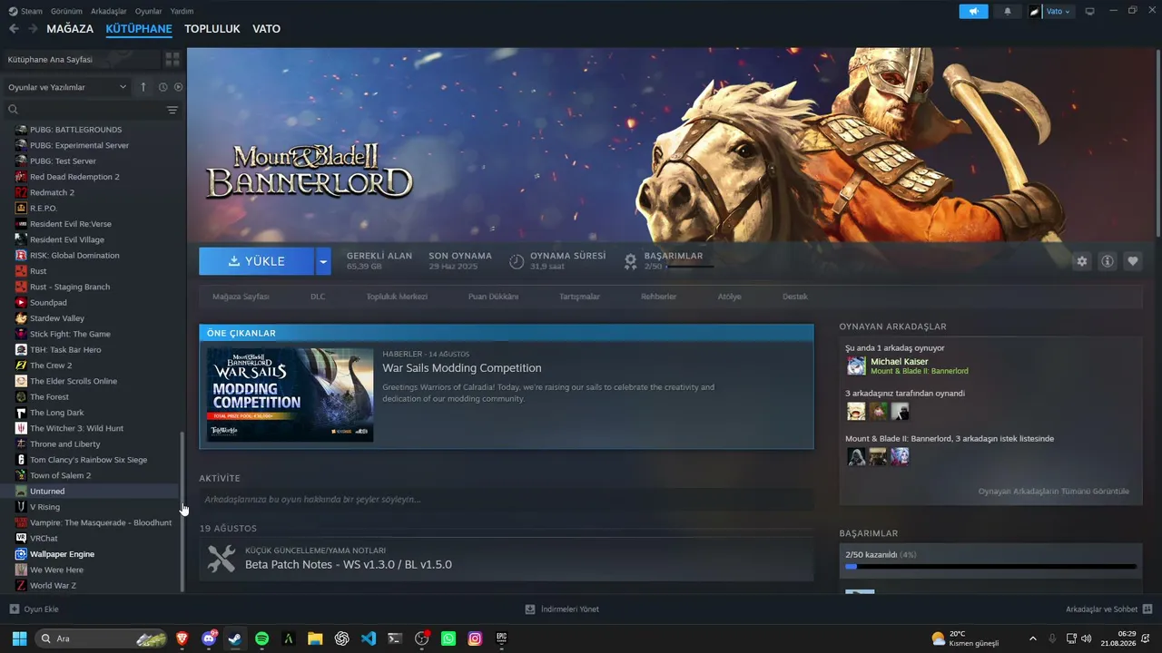Click the add game plus icon
1162x653 pixels.
(14, 609)
